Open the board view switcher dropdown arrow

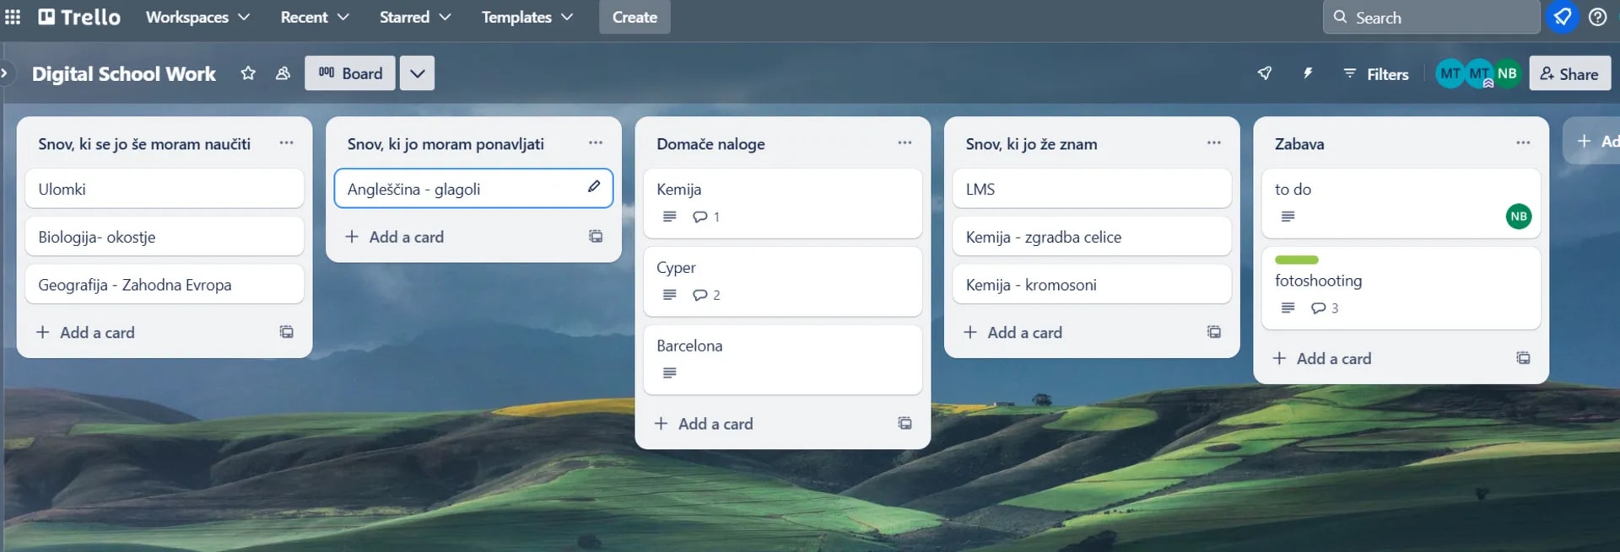(x=417, y=73)
